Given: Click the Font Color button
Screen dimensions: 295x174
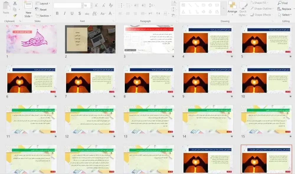Looking at the screenshot, I should [110, 13].
